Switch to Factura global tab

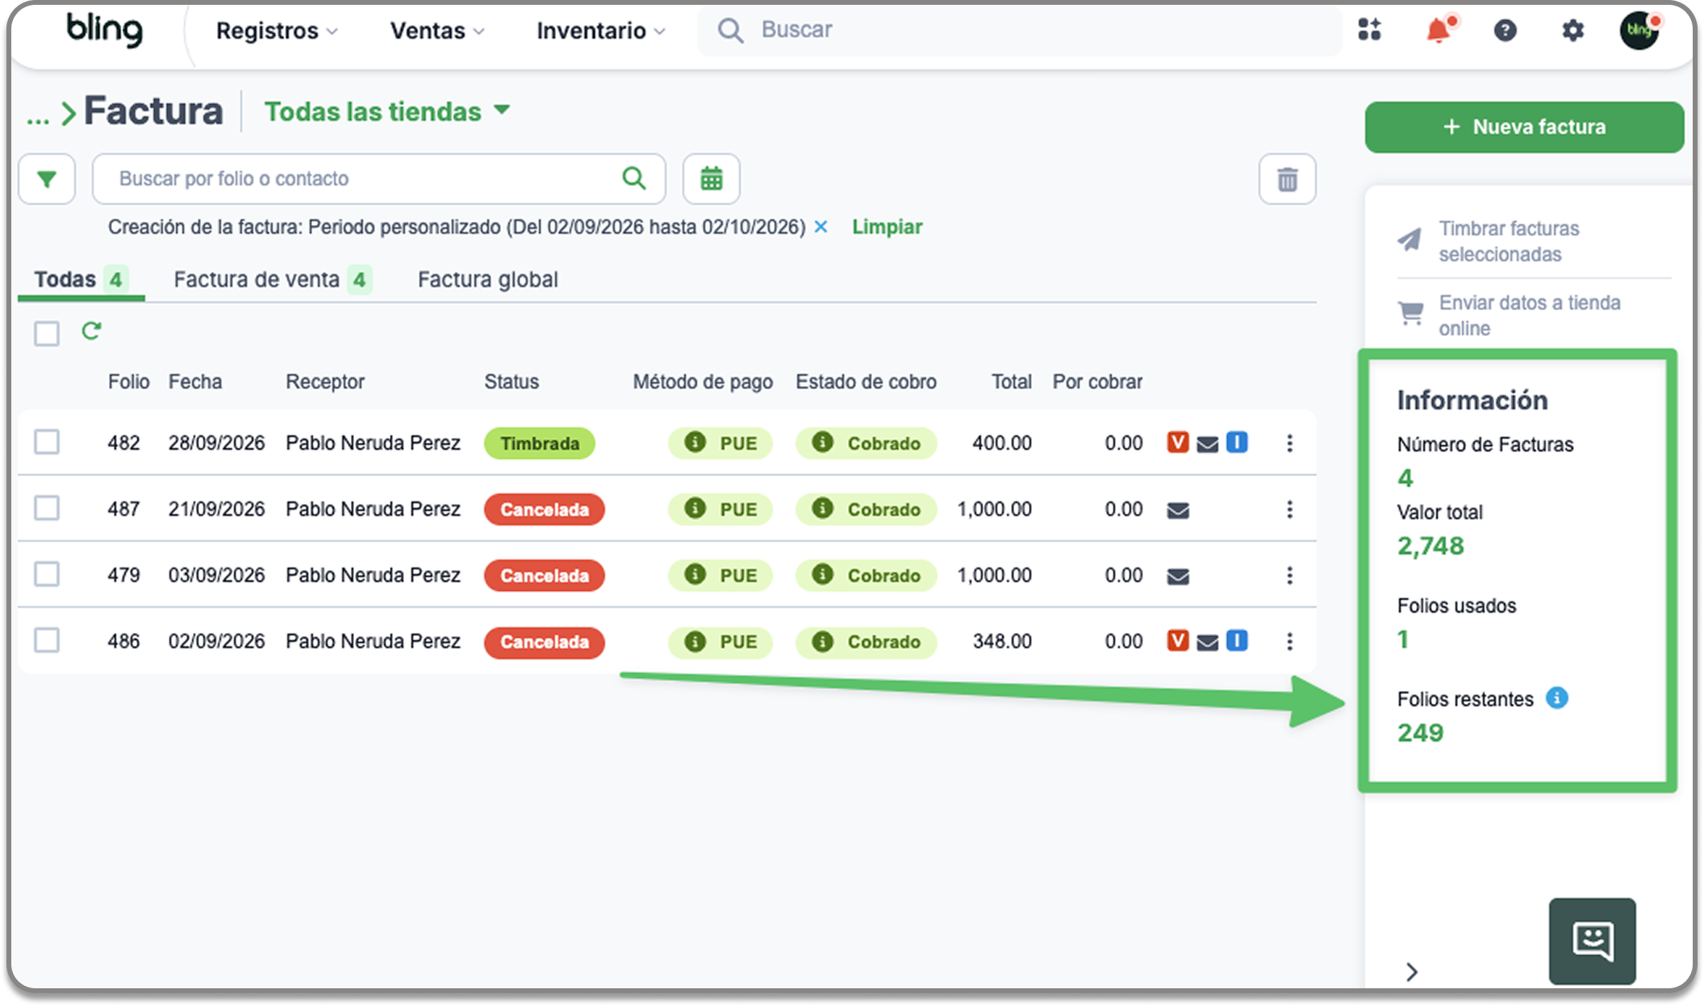tap(487, 280)
